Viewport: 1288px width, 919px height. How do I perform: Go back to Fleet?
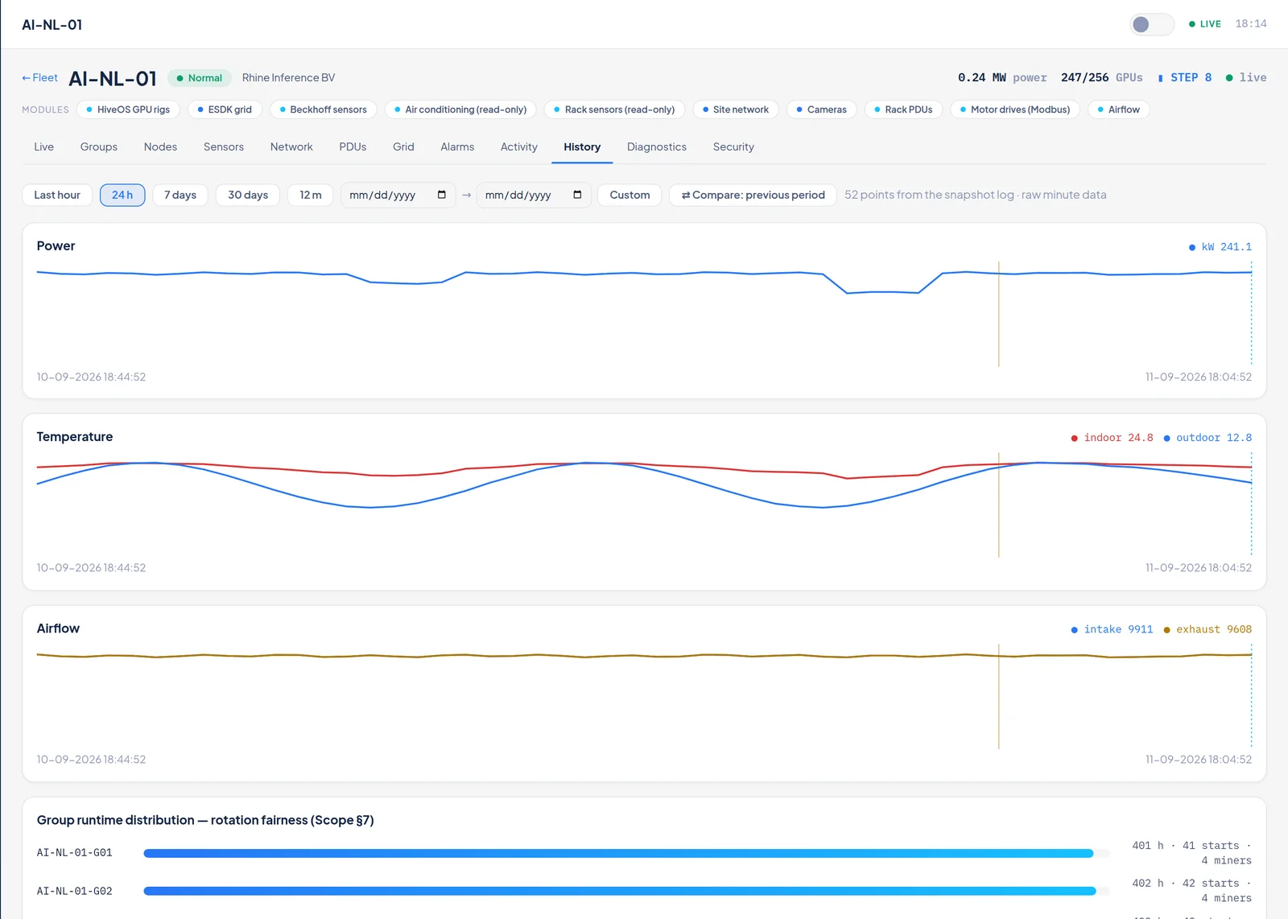pos(39,78)
